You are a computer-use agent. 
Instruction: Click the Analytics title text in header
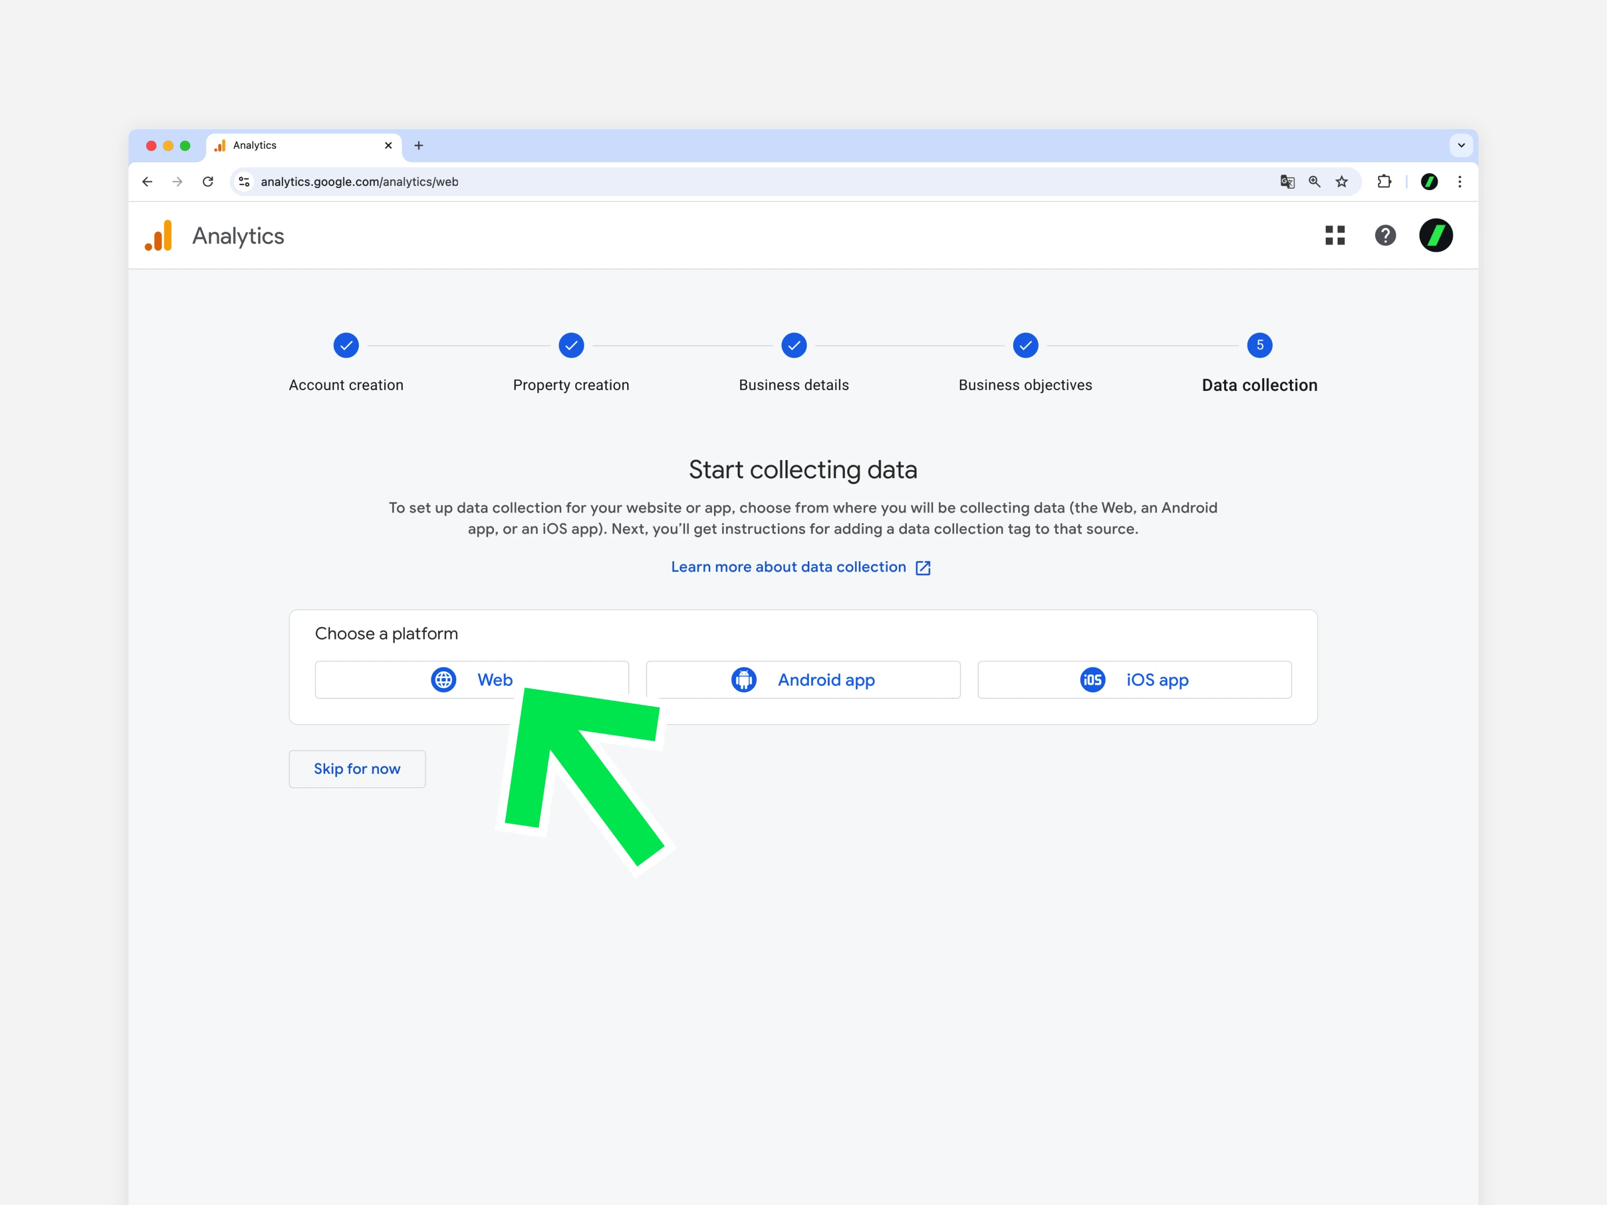point(238,236)
